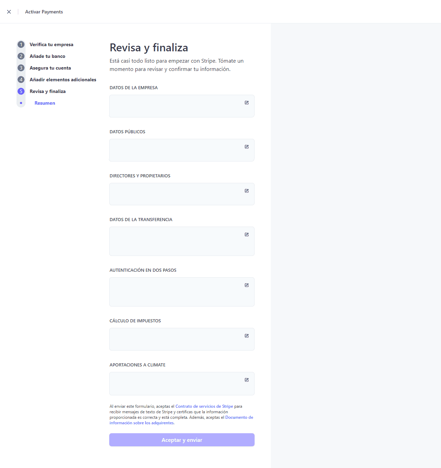Click Aceptar y enviar

point(182,440)
